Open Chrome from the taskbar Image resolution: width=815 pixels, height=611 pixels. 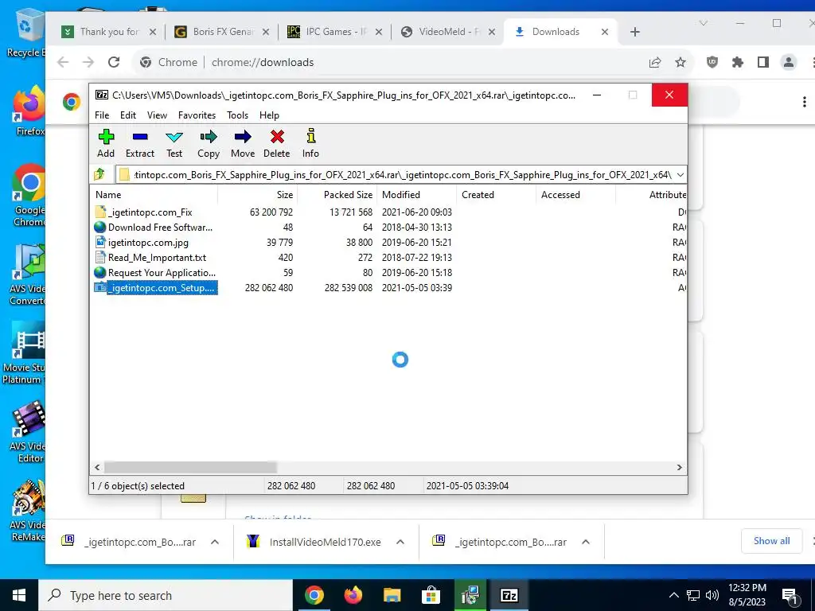[314, 595]
